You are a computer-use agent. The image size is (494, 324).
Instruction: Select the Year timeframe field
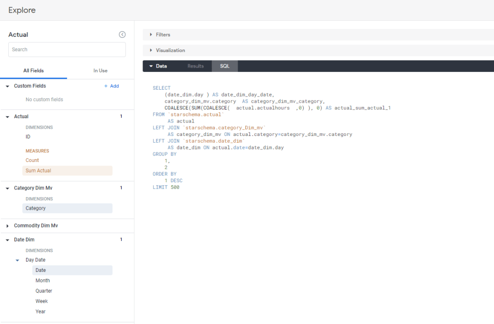click(x=41, y=311)
